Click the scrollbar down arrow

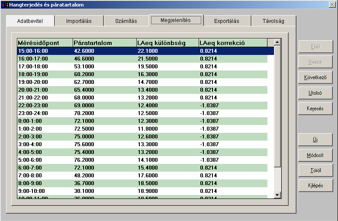click(x=277, y=195)
